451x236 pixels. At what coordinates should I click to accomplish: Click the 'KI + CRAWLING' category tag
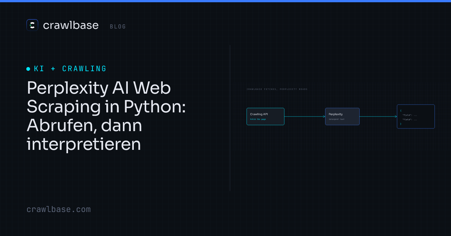pos(70,69)
